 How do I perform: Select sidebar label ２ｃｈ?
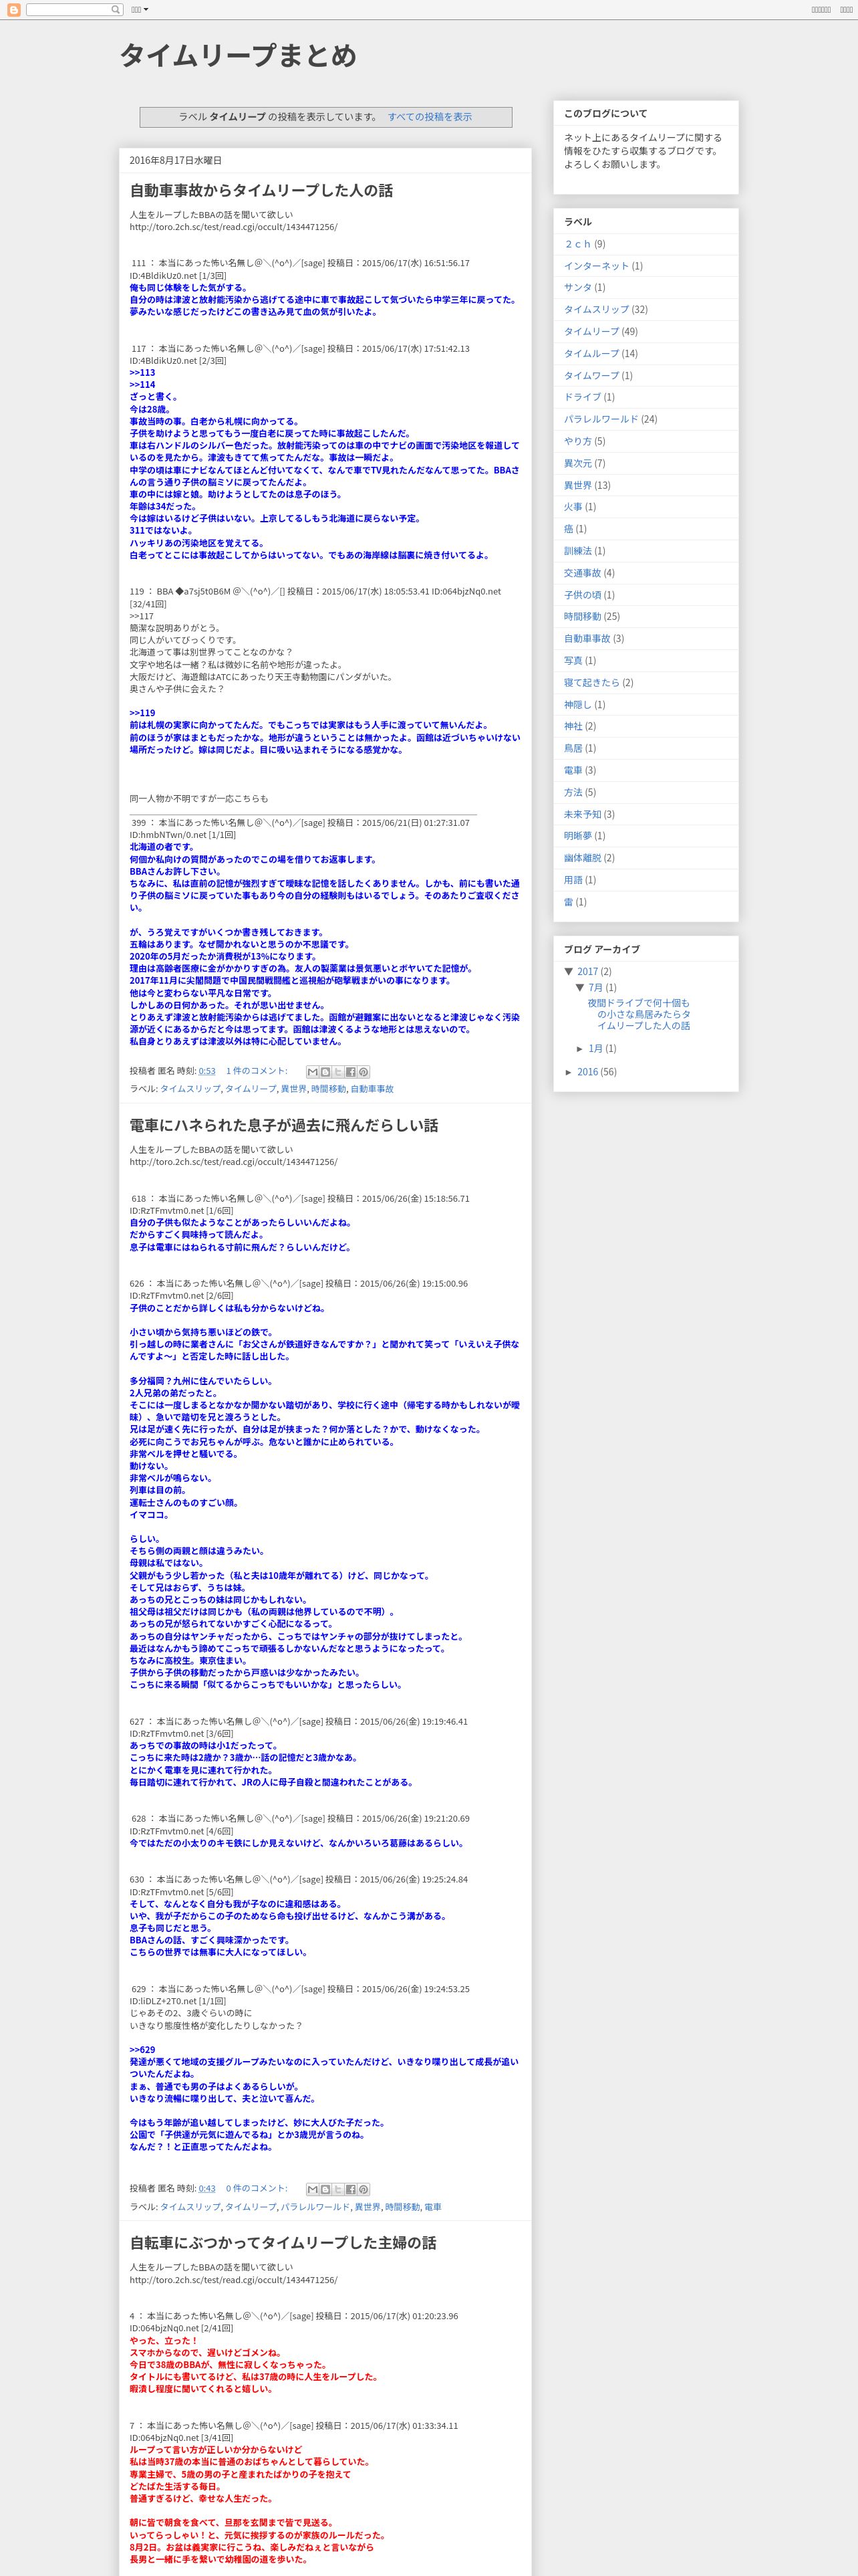pyautogui.click(x=577, y=244)
